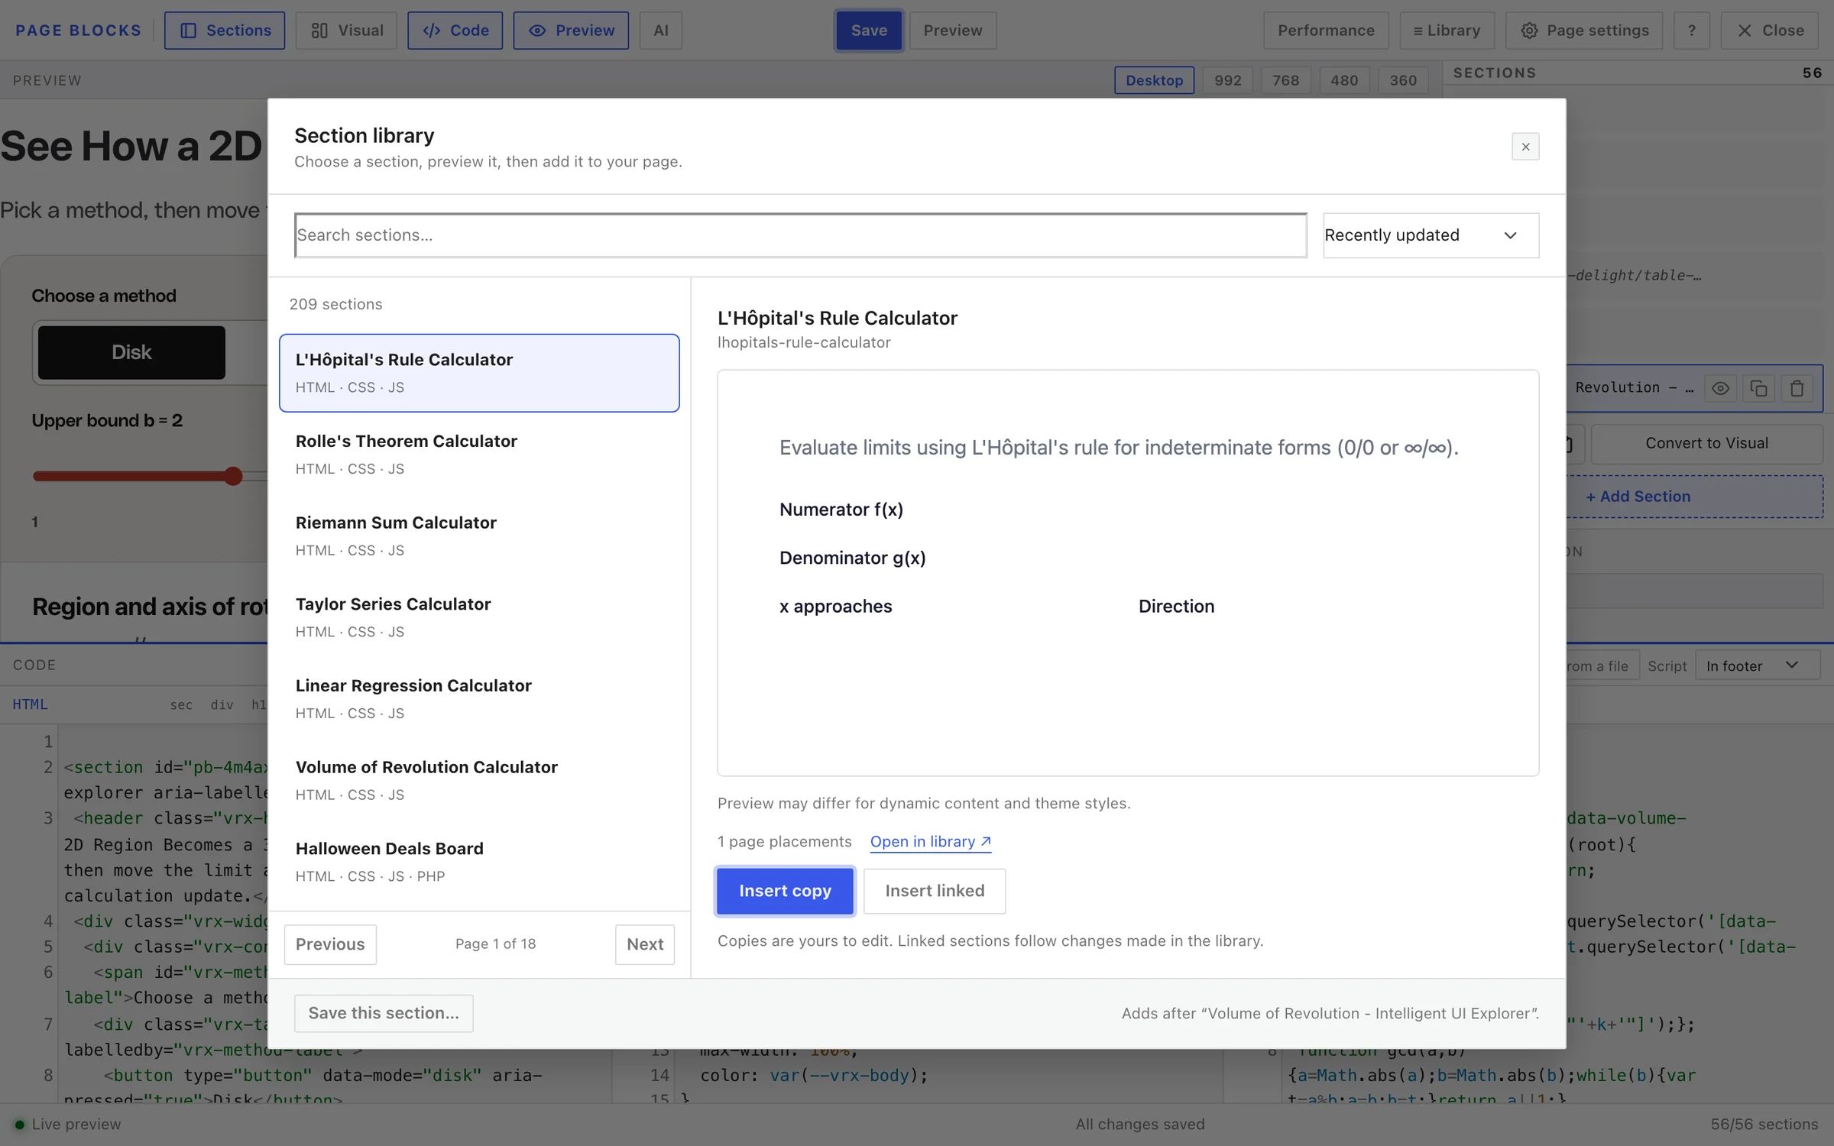The height and width of the screenshot is (1146, 1834).
Task: Click Convert to Visual button
Action: click(x=1706, y=443)
